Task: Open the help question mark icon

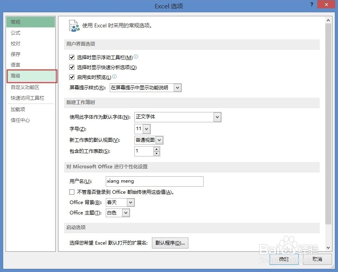Action: tap(312, 4)
